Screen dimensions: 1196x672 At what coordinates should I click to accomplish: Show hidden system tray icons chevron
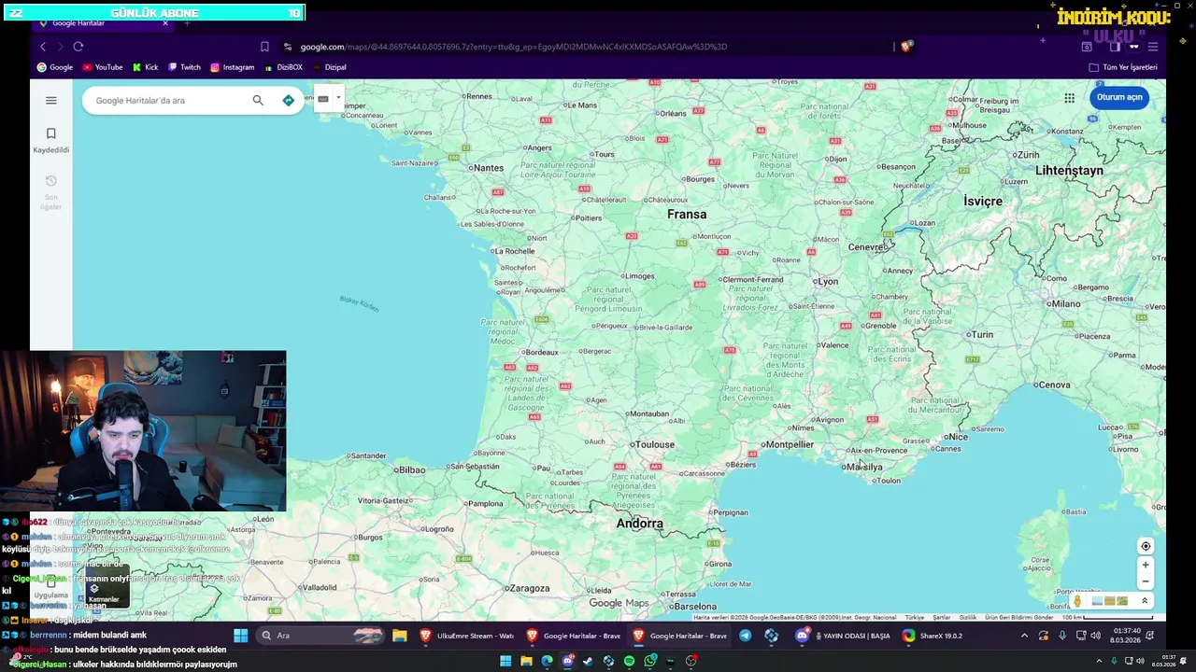point(1024,636)
